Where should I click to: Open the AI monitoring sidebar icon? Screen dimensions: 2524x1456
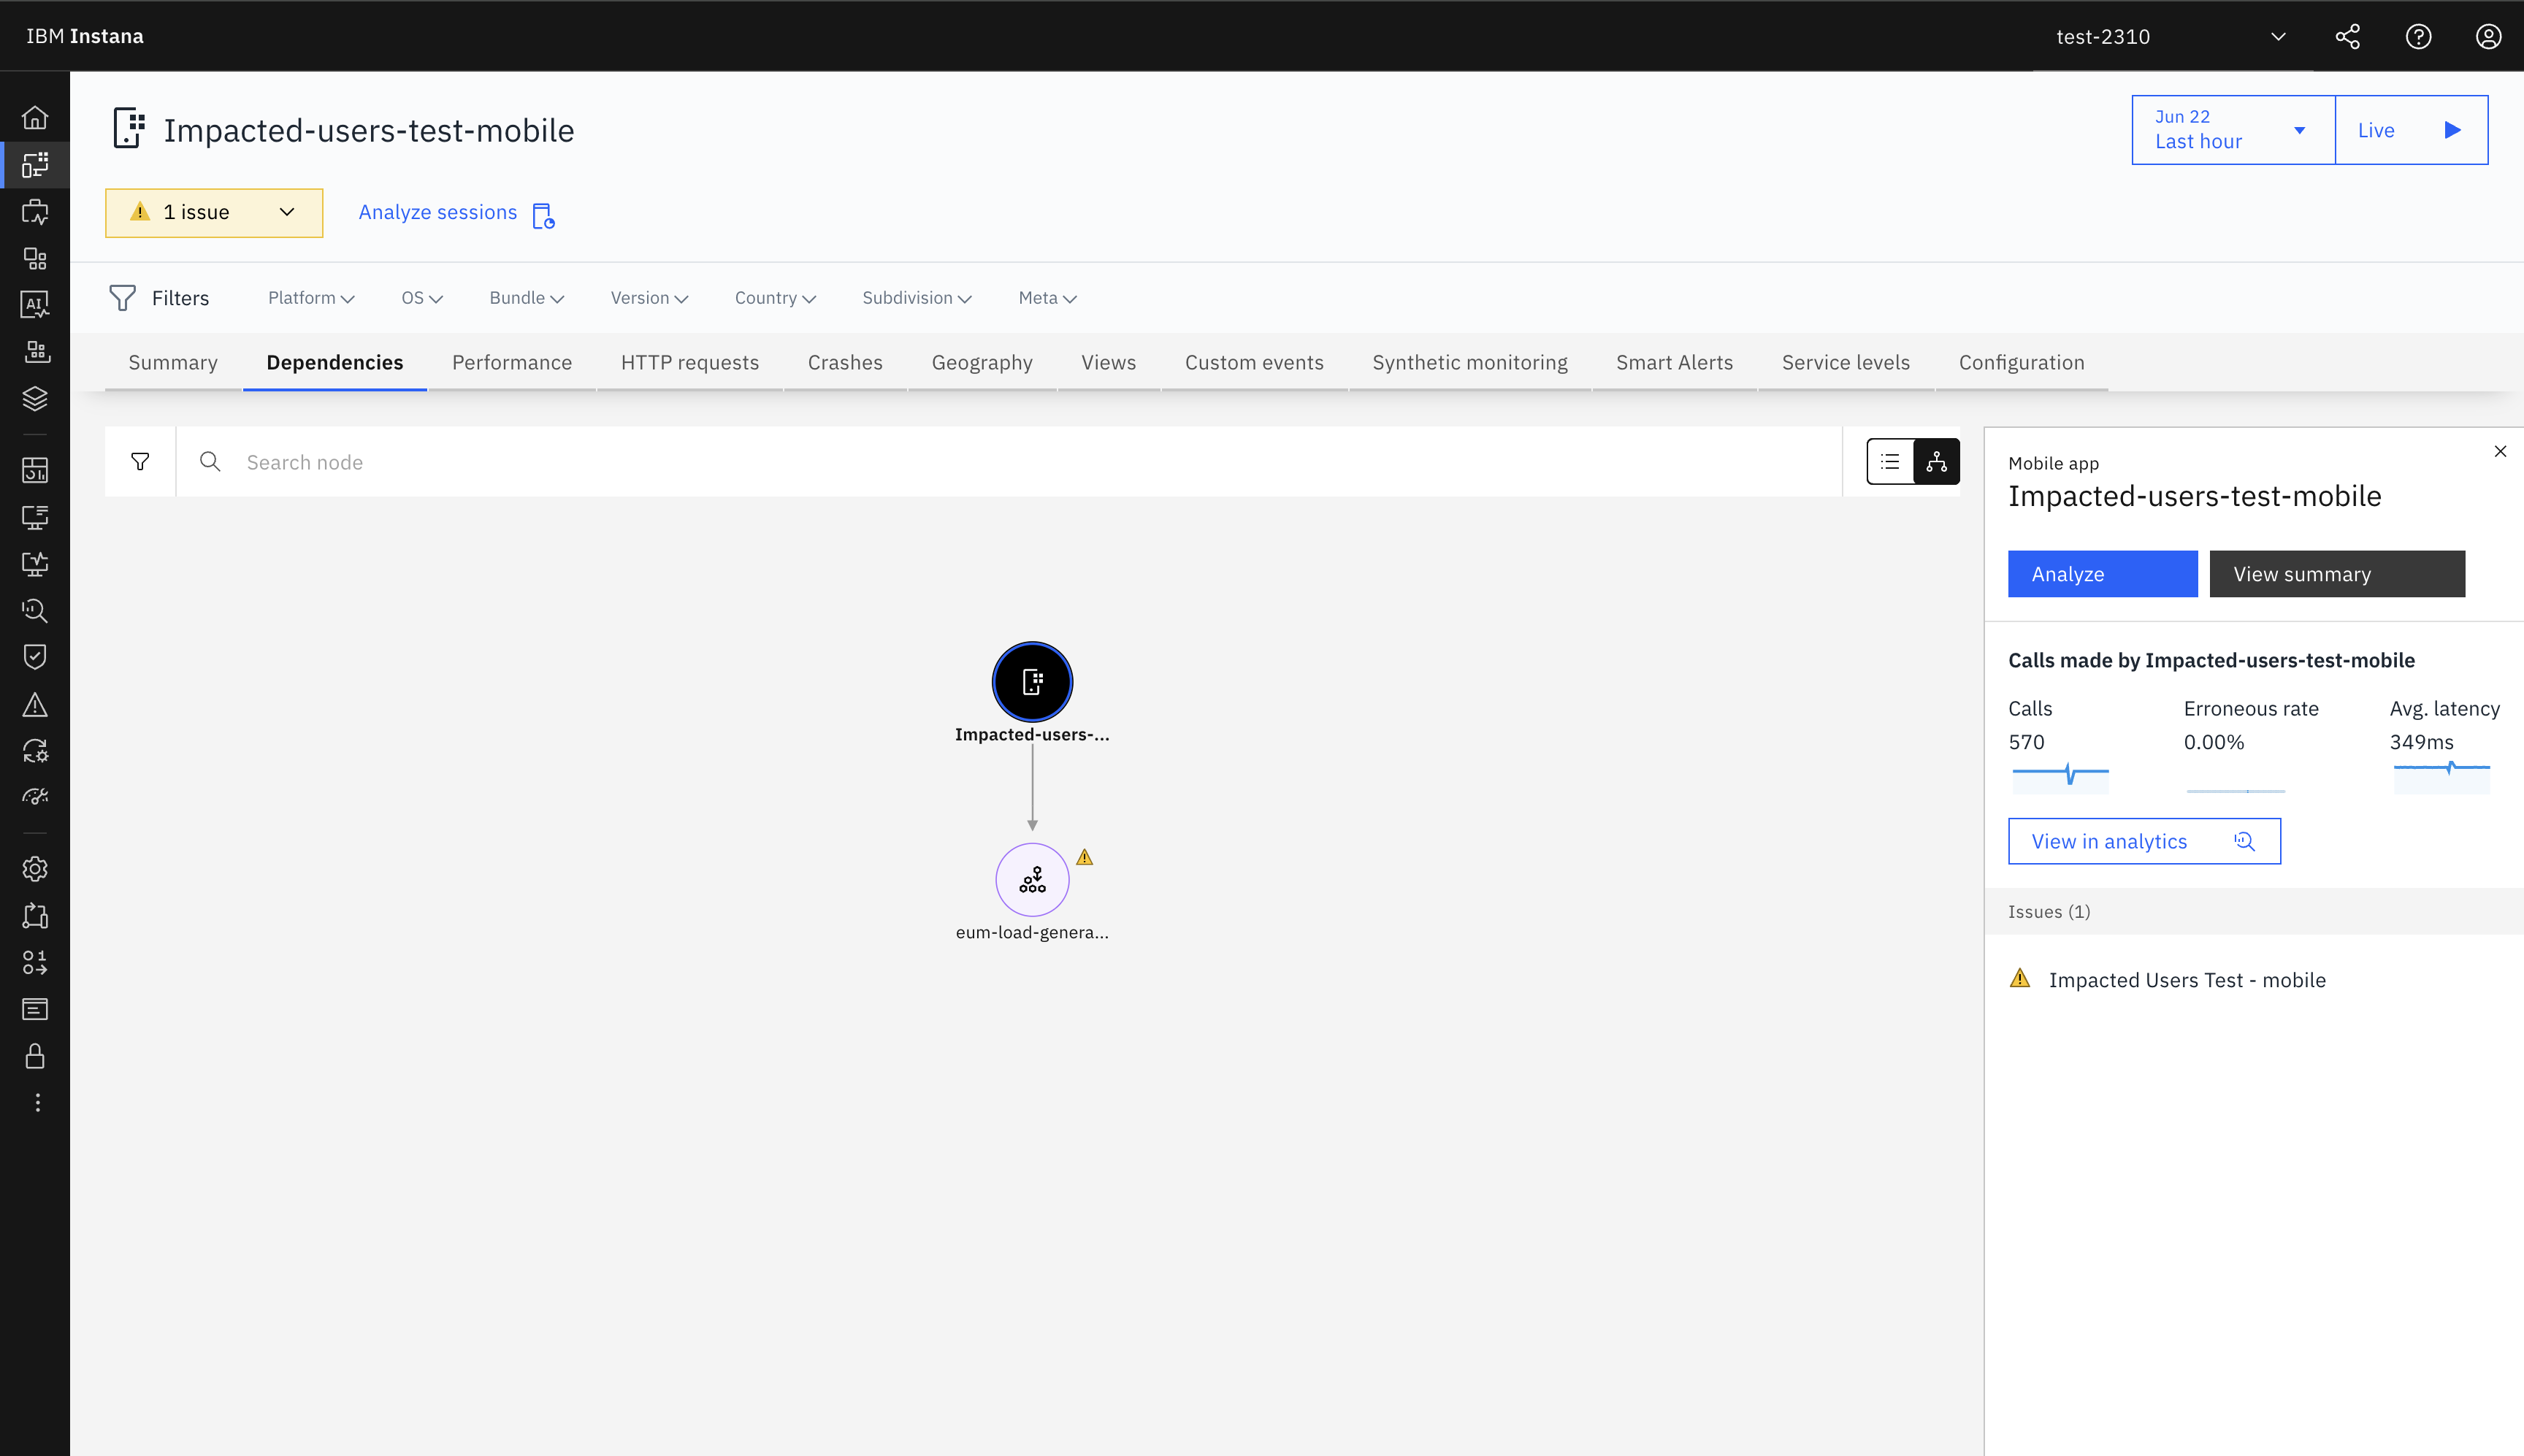pos(35,305)
